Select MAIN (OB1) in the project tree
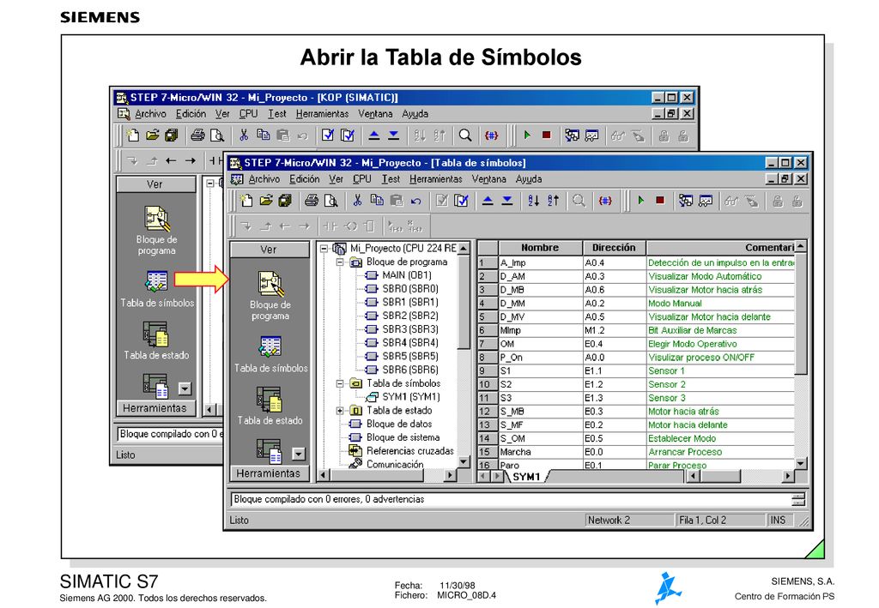 coord(406,275)
